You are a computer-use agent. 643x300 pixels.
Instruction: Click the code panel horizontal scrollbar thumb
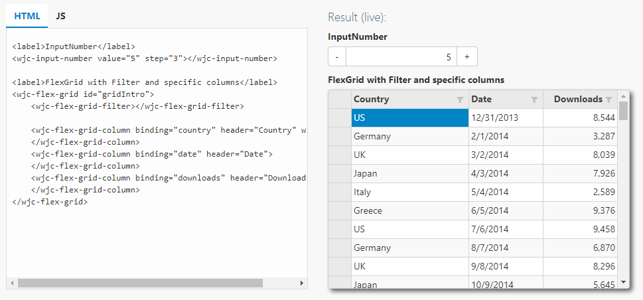(x=139, y=283)
